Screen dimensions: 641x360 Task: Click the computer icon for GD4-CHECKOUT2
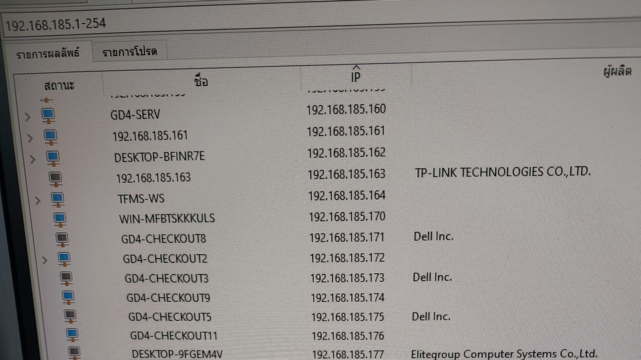pyautogui.click(x=64, y=259)
